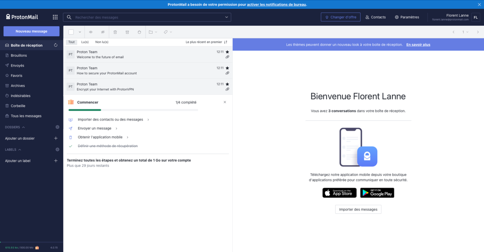Close the Commencer checklist panel
Viewport: 484px width, 252px height.
pyautogui.click(x=225, y=102)
